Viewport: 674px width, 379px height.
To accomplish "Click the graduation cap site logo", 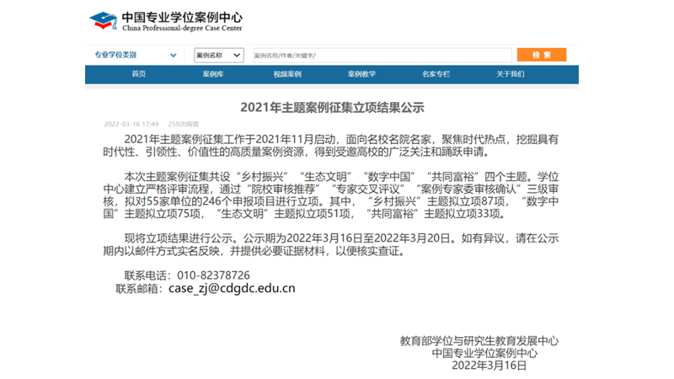I will pyautogui.click(x=103, y=20).
